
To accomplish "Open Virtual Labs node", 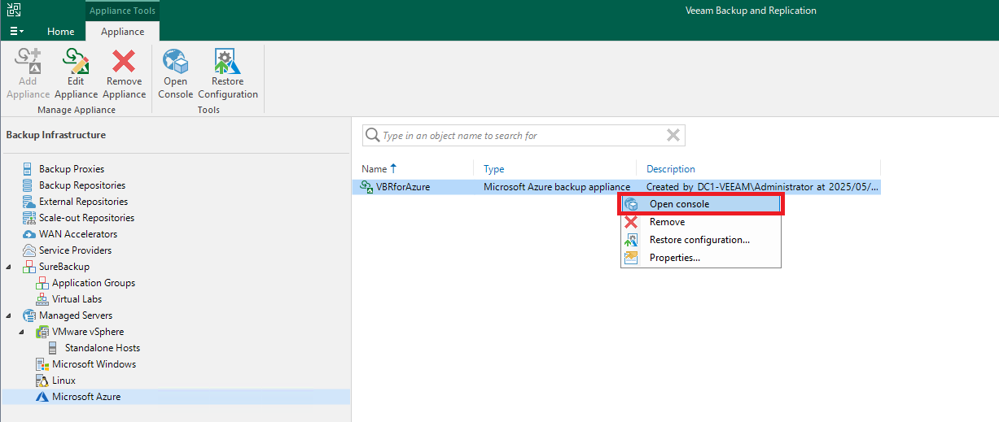I will [x=77, y=299].
